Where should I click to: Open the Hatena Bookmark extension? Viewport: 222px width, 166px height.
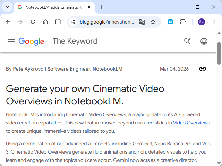[171, 22]
